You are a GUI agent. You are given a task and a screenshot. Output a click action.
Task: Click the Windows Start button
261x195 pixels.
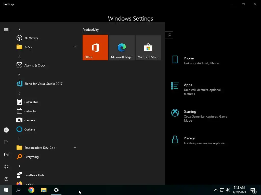(6, 190)
